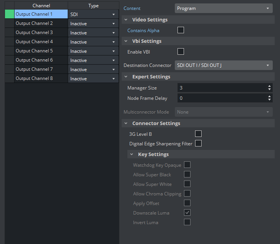
Task: Decrease Node Frame Delay with down arrow
Action: (270, 100)
